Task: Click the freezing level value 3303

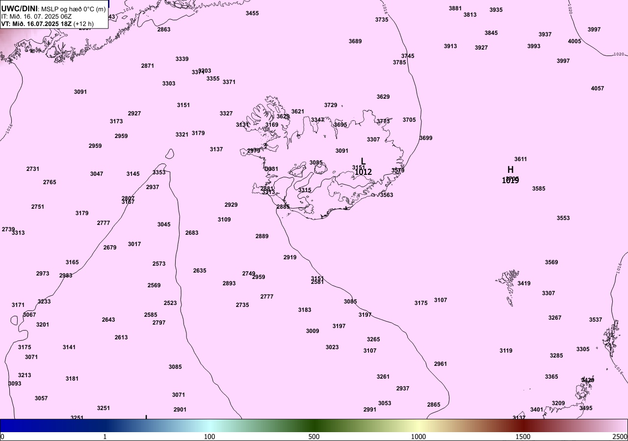Action: (169, 83)
